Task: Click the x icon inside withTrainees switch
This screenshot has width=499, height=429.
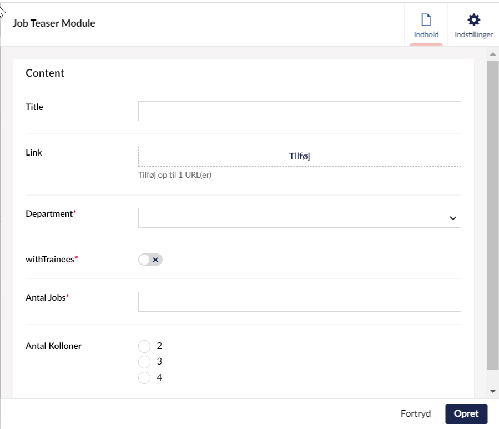Action: pos(156,260)
